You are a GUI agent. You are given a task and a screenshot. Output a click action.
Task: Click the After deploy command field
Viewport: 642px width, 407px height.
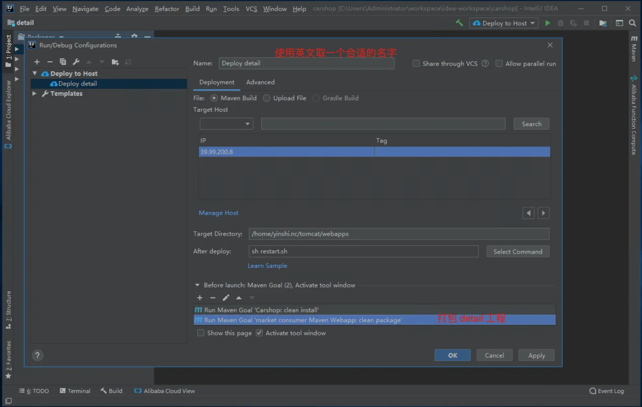point(364,251)
